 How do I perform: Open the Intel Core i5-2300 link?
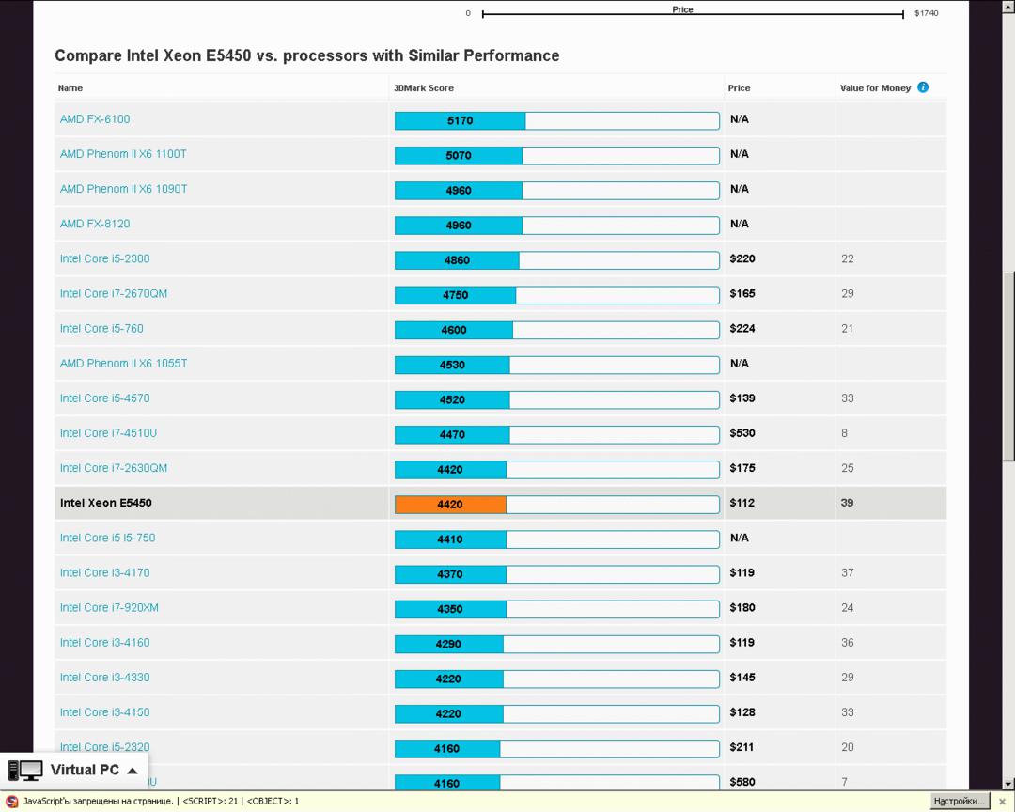coord(104,259)
